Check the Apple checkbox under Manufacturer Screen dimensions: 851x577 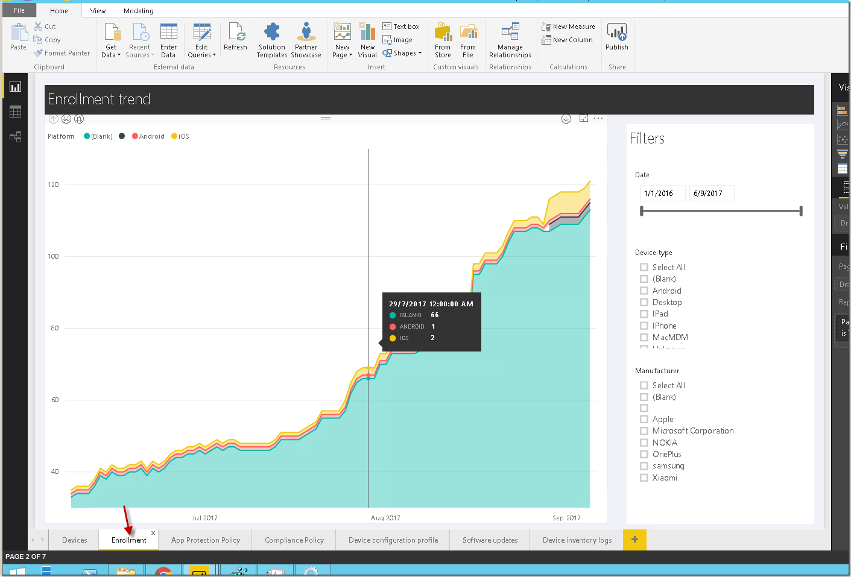pos(644,419)
